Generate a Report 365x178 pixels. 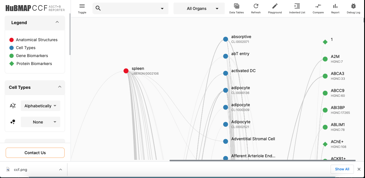(335, 8)
